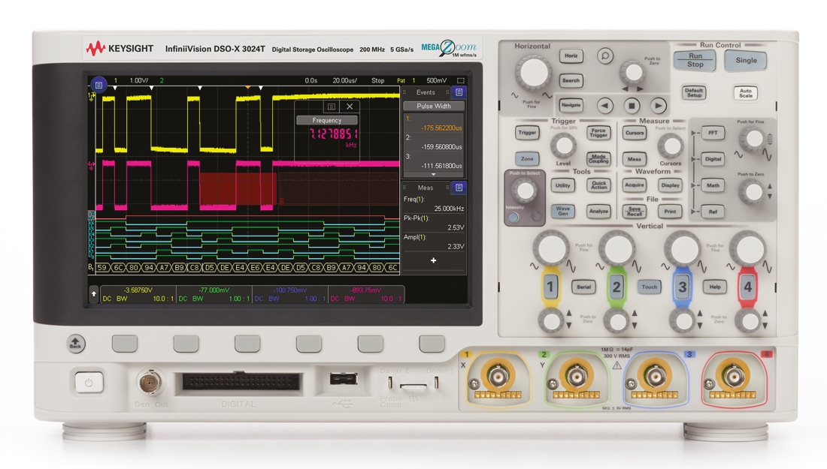Tap the menu icon at screen top-left
This screenshot has width=827, height=469.
coord(100,85)
